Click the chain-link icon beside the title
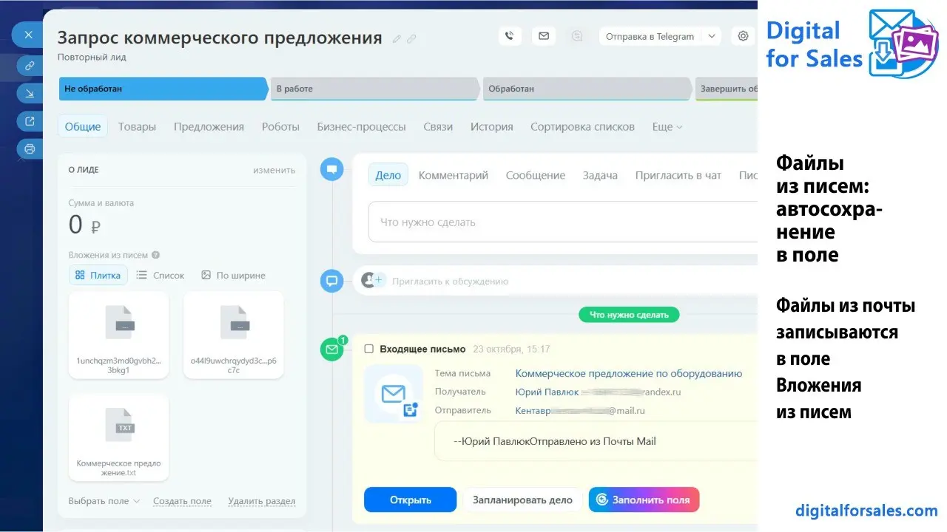The height and width of the screenshot is (532, 947). 411,38
